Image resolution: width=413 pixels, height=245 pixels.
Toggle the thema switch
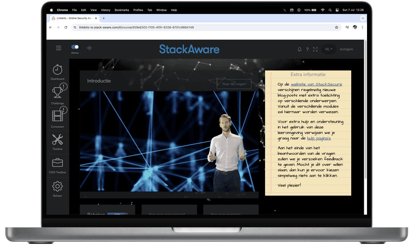[x=75, y=47]
